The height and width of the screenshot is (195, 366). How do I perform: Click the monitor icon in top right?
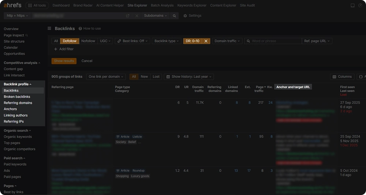point(353,5)
